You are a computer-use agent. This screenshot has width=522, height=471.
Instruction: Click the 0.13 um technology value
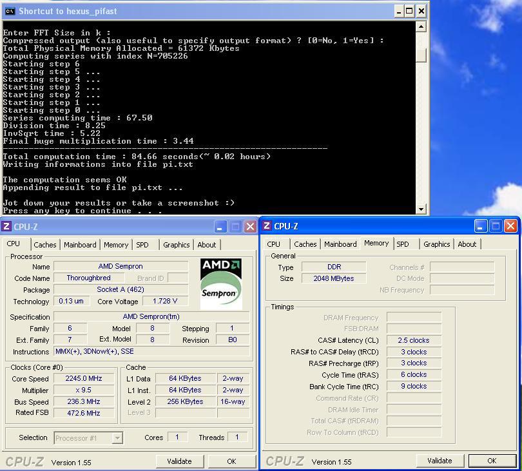pyautogui.click(x=72, y=301)
